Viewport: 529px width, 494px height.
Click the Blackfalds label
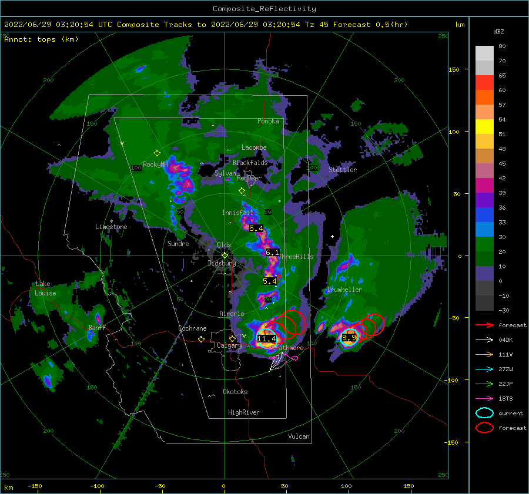[250, 163]
